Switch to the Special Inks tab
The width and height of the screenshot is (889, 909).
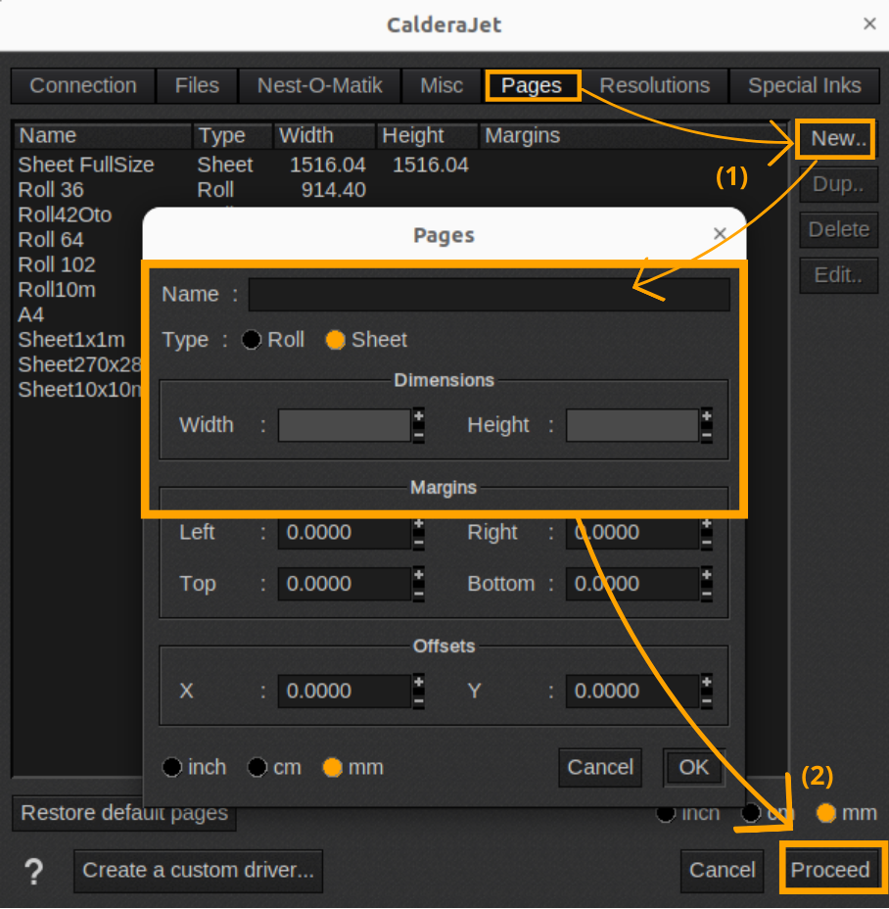point(804,85)
